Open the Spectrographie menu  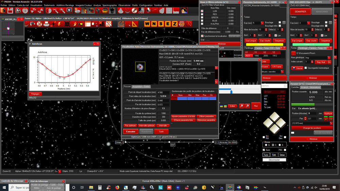(109, 5)
